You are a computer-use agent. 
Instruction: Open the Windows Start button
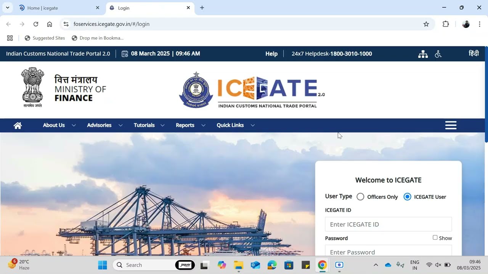click(103, 265)
